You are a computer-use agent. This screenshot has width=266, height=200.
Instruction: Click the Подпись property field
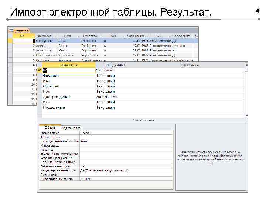tap(126, 150)
